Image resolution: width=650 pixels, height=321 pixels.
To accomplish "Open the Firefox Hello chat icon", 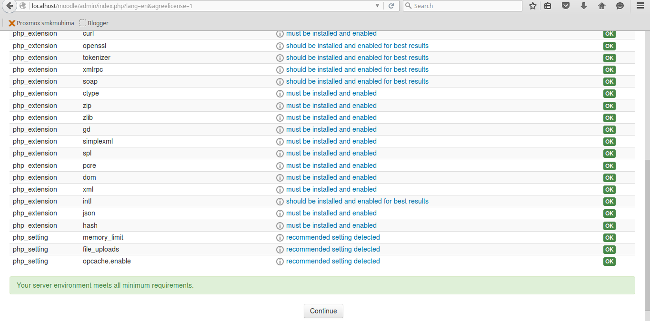I will pos(620,6).
